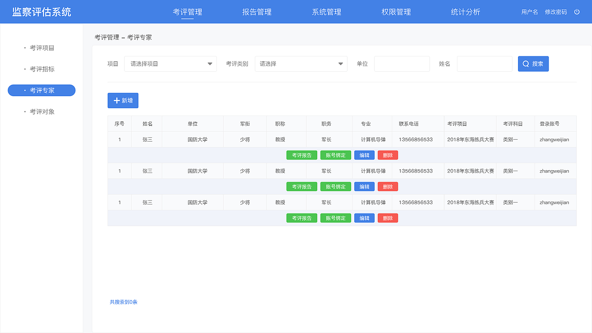Image resolution: width=592 pixels, height=333 pixels.
Task: Click the 新增 button to add an expert
Action: click(x=123, y=100)
